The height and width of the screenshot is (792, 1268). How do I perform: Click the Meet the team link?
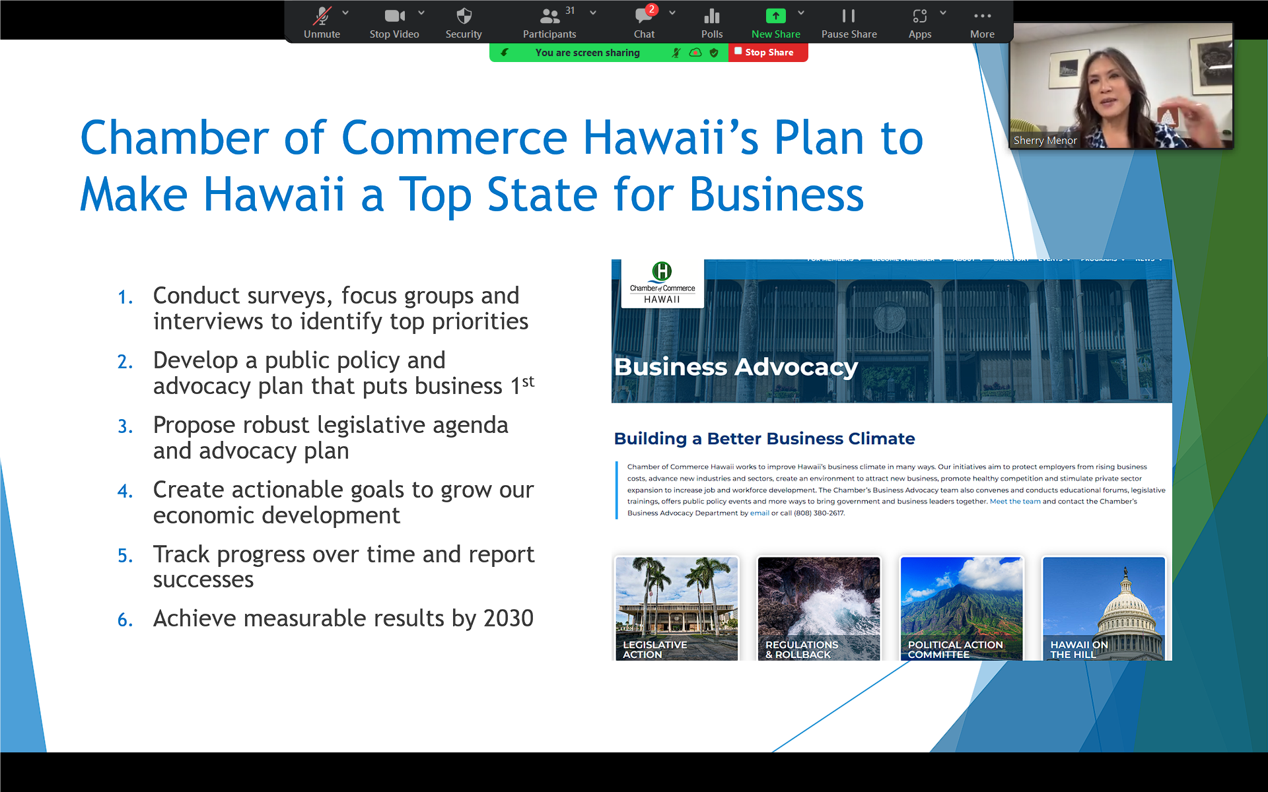point(1015,502)
